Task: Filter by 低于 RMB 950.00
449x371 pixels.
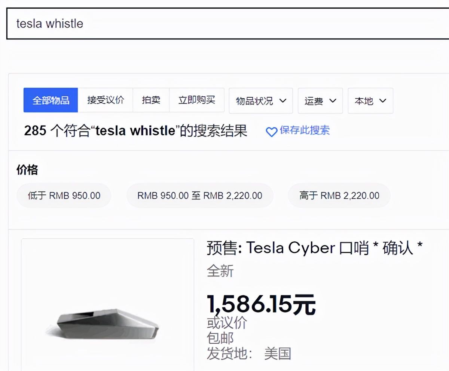Action: point(64,196)
